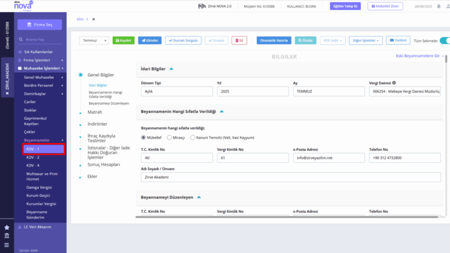450x253 pixels.
Task: Click the notification bell icon
Action: [x=439, y=6]
